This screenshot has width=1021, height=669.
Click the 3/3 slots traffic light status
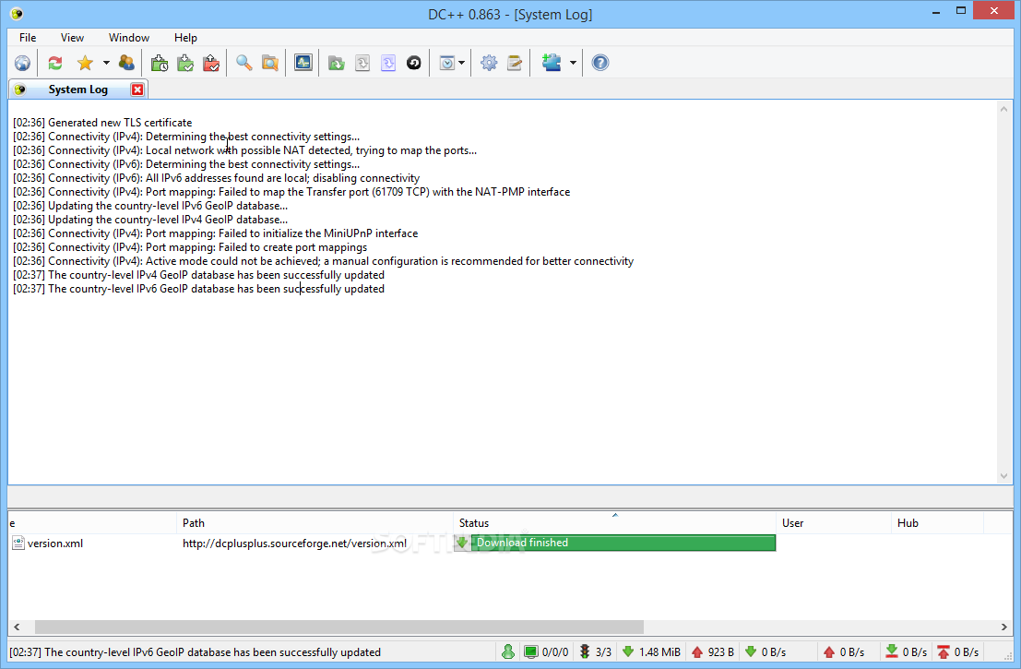pos(596,652)
